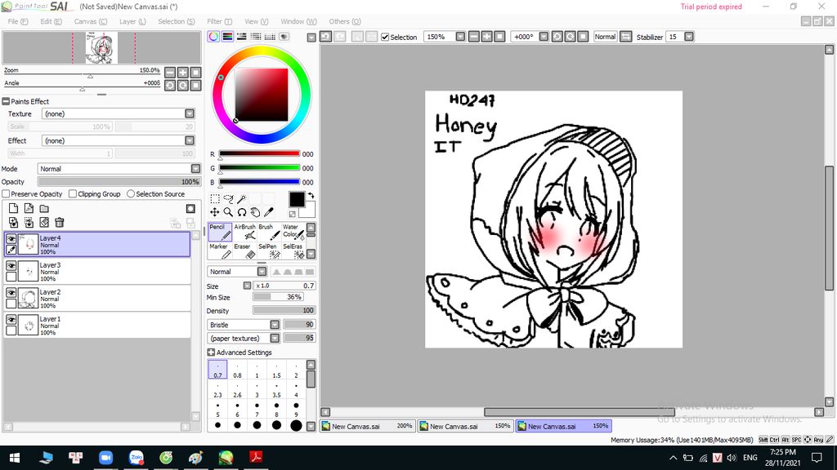Select the AirBrush tool

[x=244, y=232]
